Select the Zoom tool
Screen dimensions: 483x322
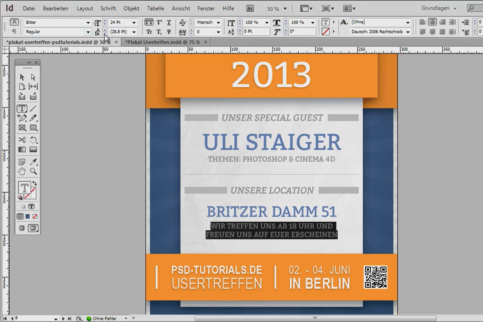click(33, 171)
